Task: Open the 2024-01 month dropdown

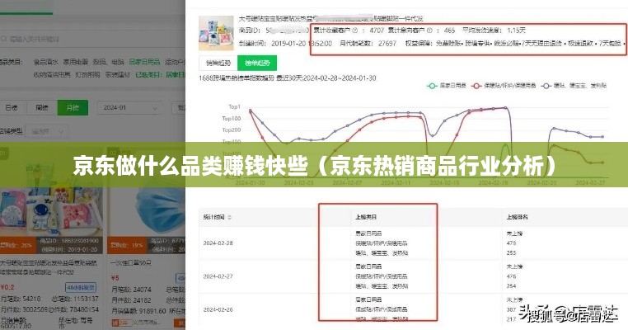Action: 129,108
